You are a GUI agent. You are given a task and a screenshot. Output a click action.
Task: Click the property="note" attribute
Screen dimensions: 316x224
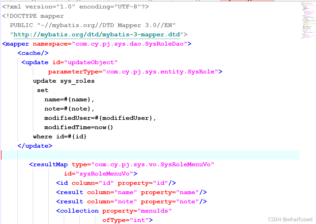pyautogui.click(x=170, y=202)
